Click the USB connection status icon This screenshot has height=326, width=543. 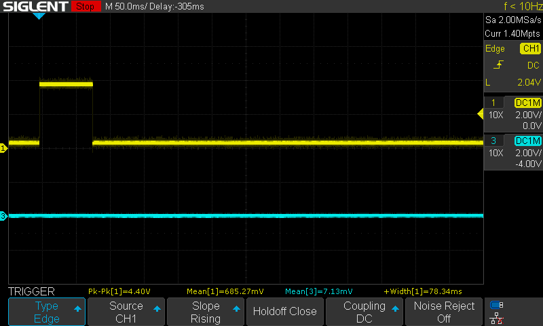pyautogui.click(x=497, y=305)
